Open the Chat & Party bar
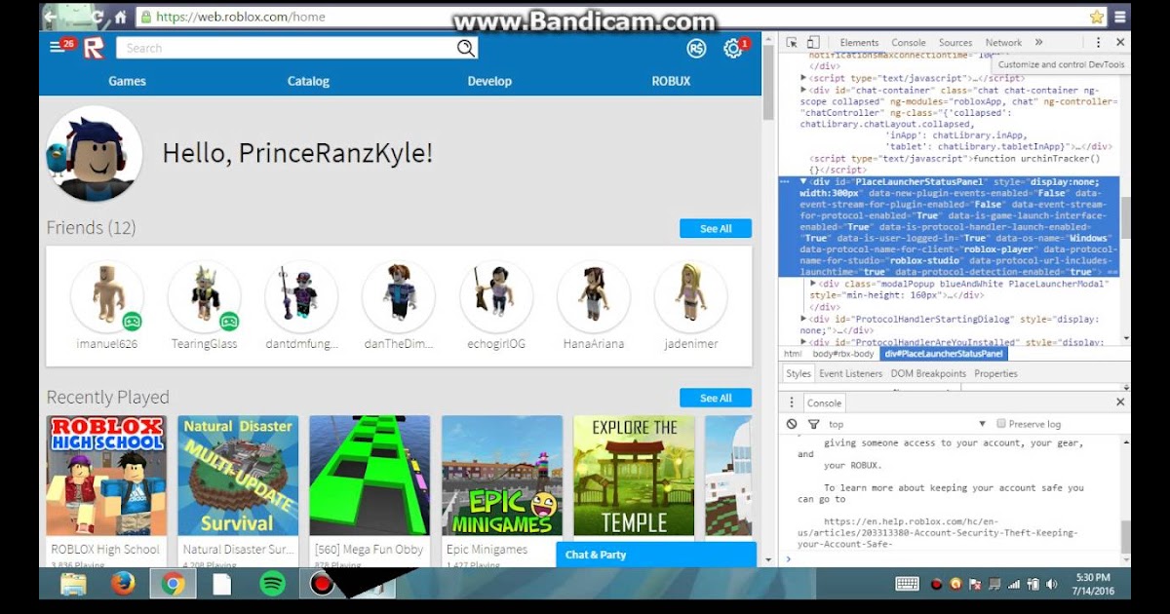Viewport: 1170px width, 614px height. (x=656, y=555)
